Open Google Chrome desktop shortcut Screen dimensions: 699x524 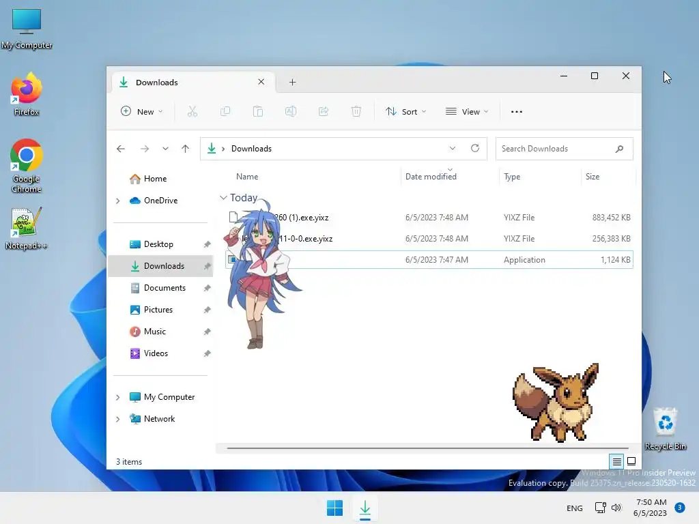click(27, 166)
